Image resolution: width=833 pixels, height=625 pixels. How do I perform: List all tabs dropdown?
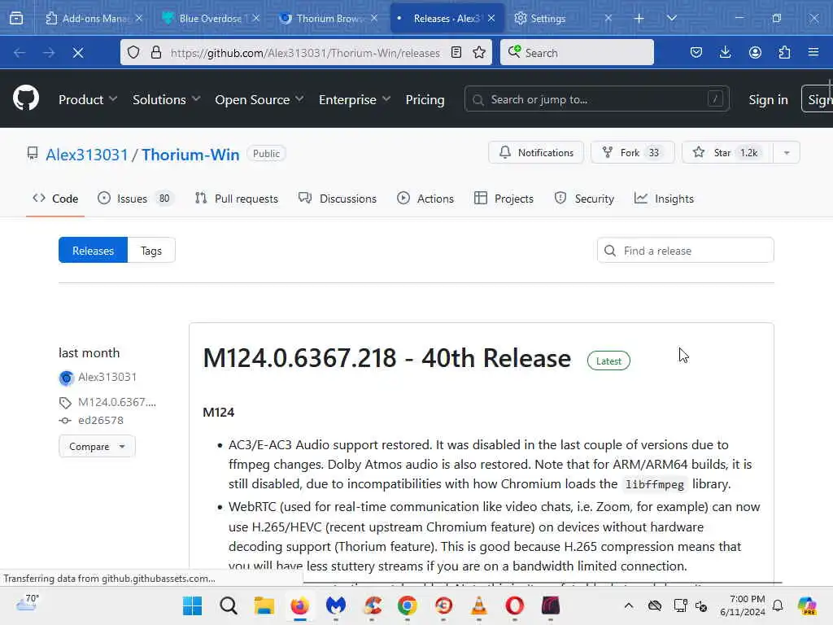click(x=671, y=18)
